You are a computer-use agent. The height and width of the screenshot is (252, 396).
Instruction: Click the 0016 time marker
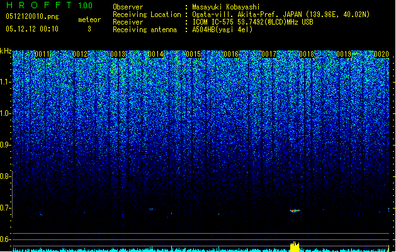pos(231,54)
